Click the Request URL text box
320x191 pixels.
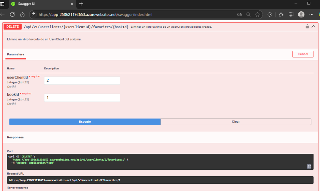(160, 180)
